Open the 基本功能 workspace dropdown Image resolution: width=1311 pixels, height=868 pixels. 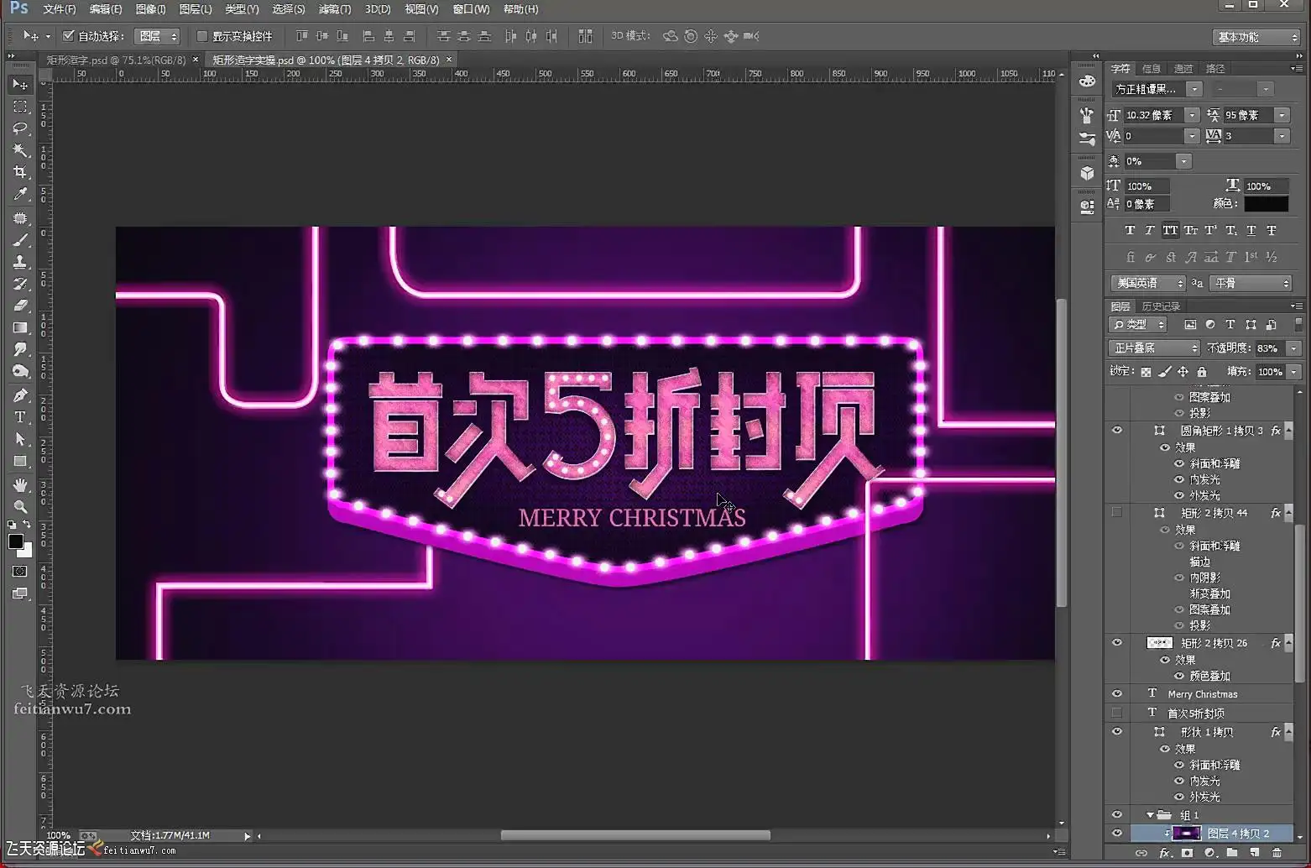1256,37
